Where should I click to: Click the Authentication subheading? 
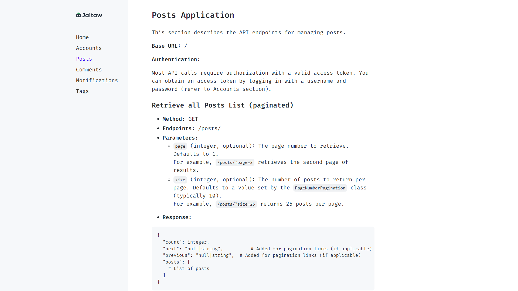[176, 59]
